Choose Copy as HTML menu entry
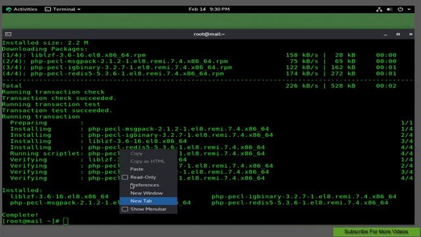This screenshot has height=237, width=421. tap(148, 161)
